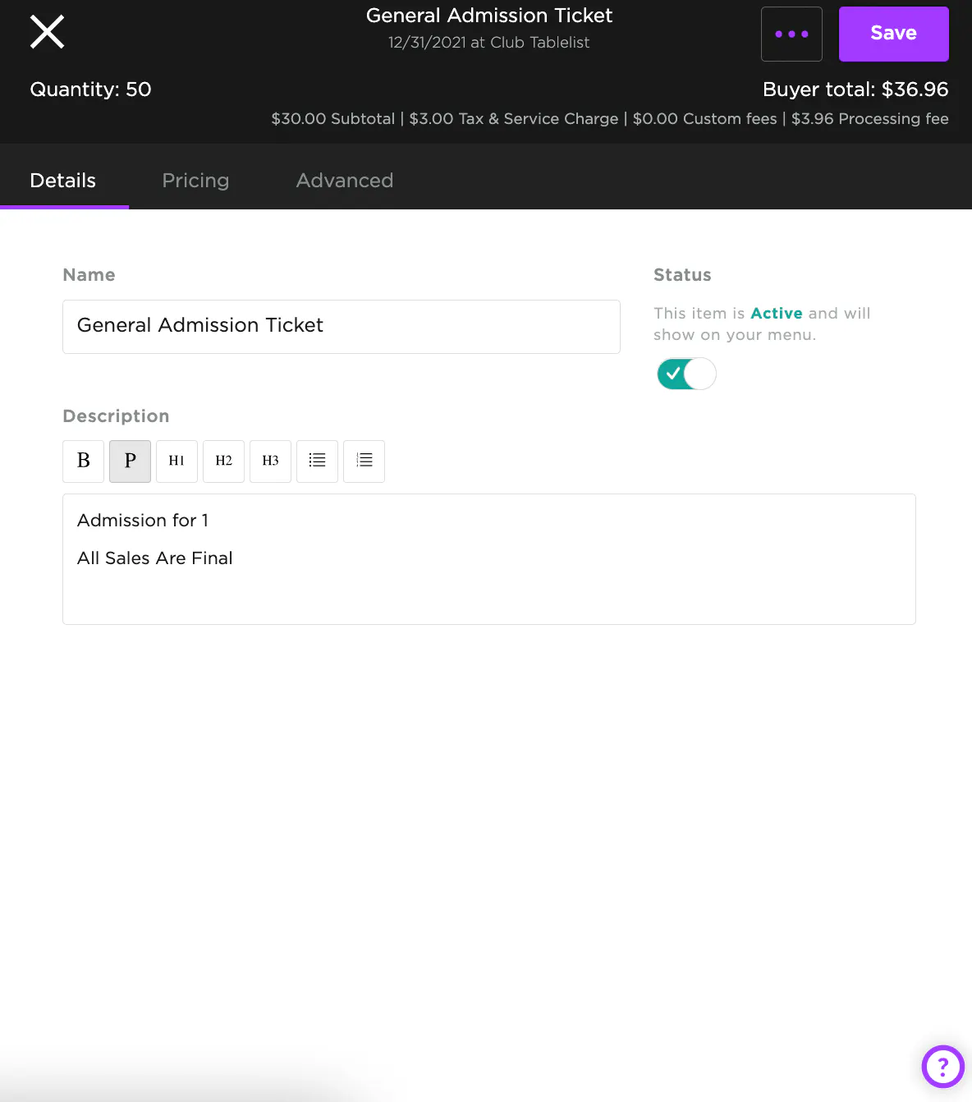Apply bold formatting with the B button
The image size is (972, 1102).
pos(84,461)
